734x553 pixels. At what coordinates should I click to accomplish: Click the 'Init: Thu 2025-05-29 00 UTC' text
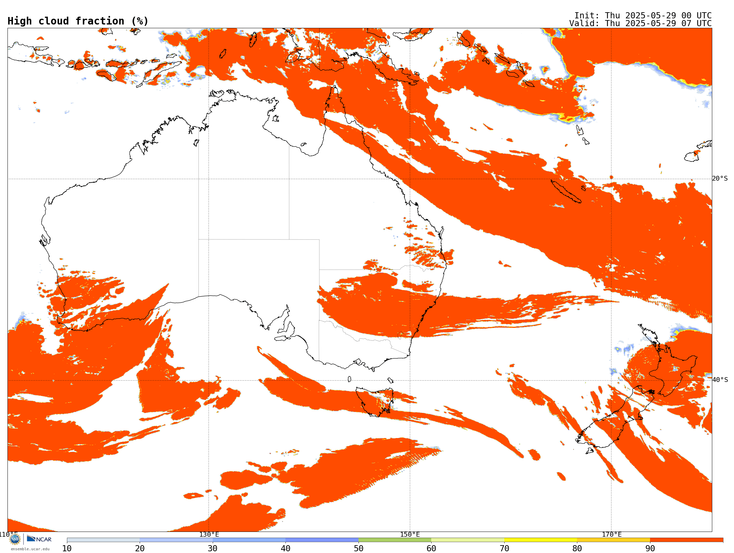[x=643, y=16]
